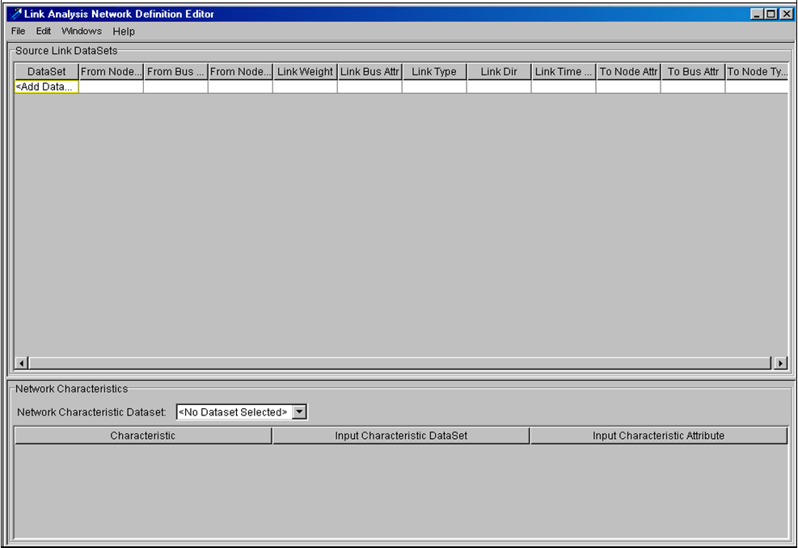
Task: Open the Windows menu
Action: coord(81,31)
